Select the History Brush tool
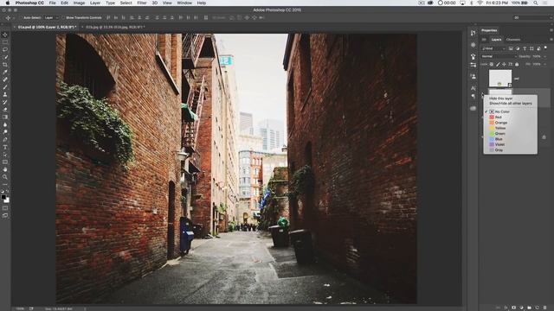The height and width of the screenshot is (311, 554). coord(5,102)
